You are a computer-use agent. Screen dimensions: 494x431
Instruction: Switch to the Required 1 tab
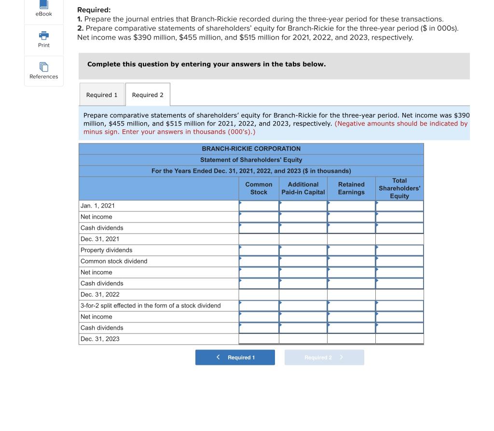coord(102,95)
